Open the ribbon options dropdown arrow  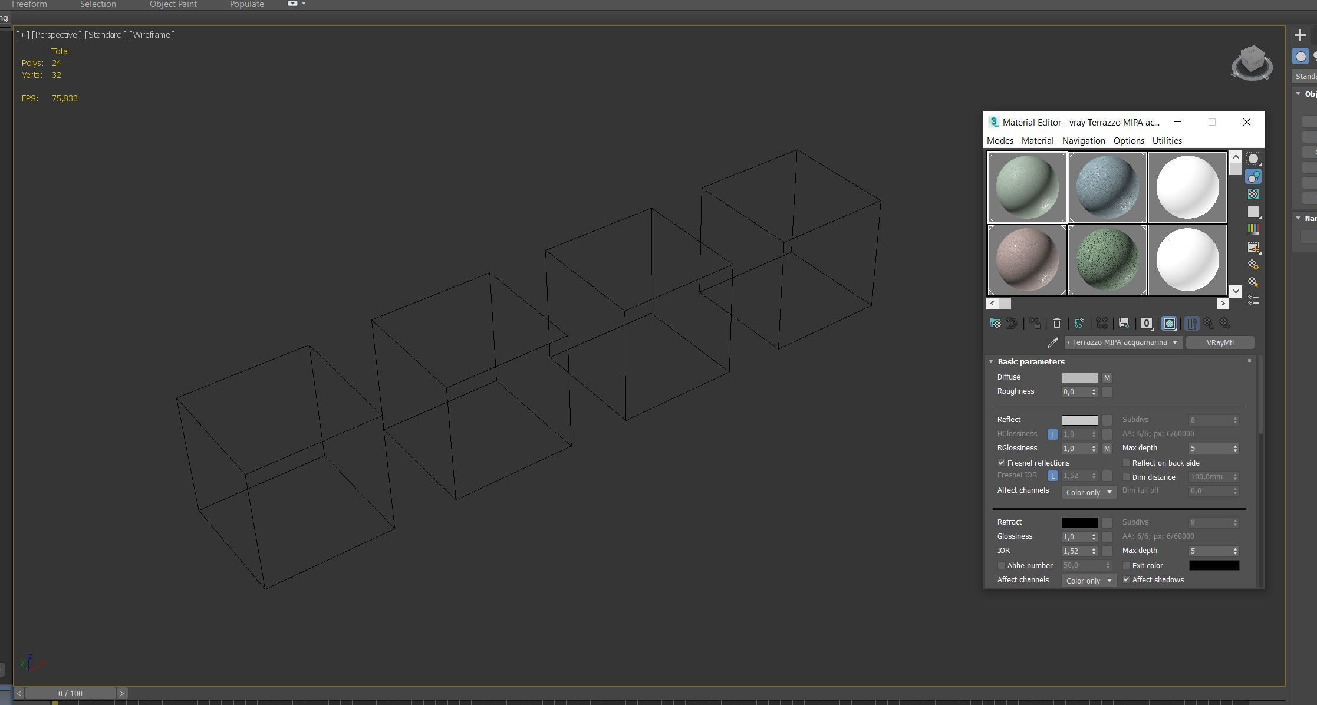point(304,4)
